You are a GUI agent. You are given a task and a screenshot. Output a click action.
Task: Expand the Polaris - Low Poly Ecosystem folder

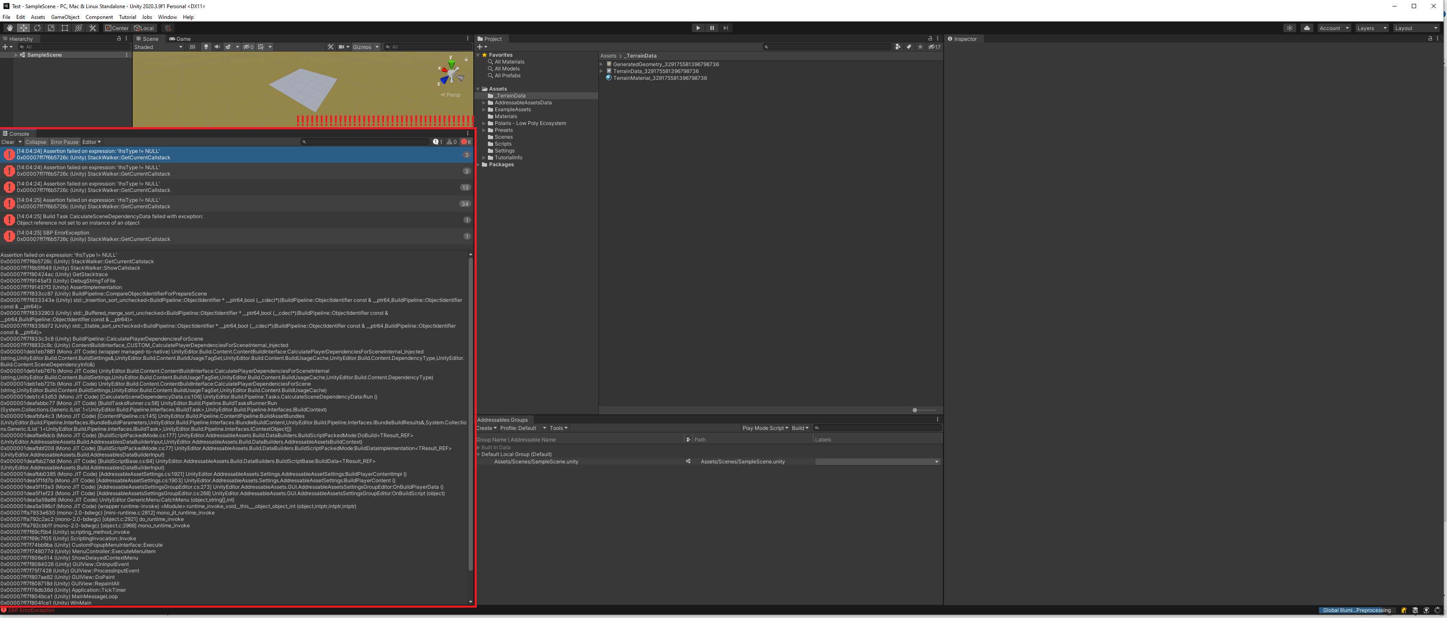484,124
